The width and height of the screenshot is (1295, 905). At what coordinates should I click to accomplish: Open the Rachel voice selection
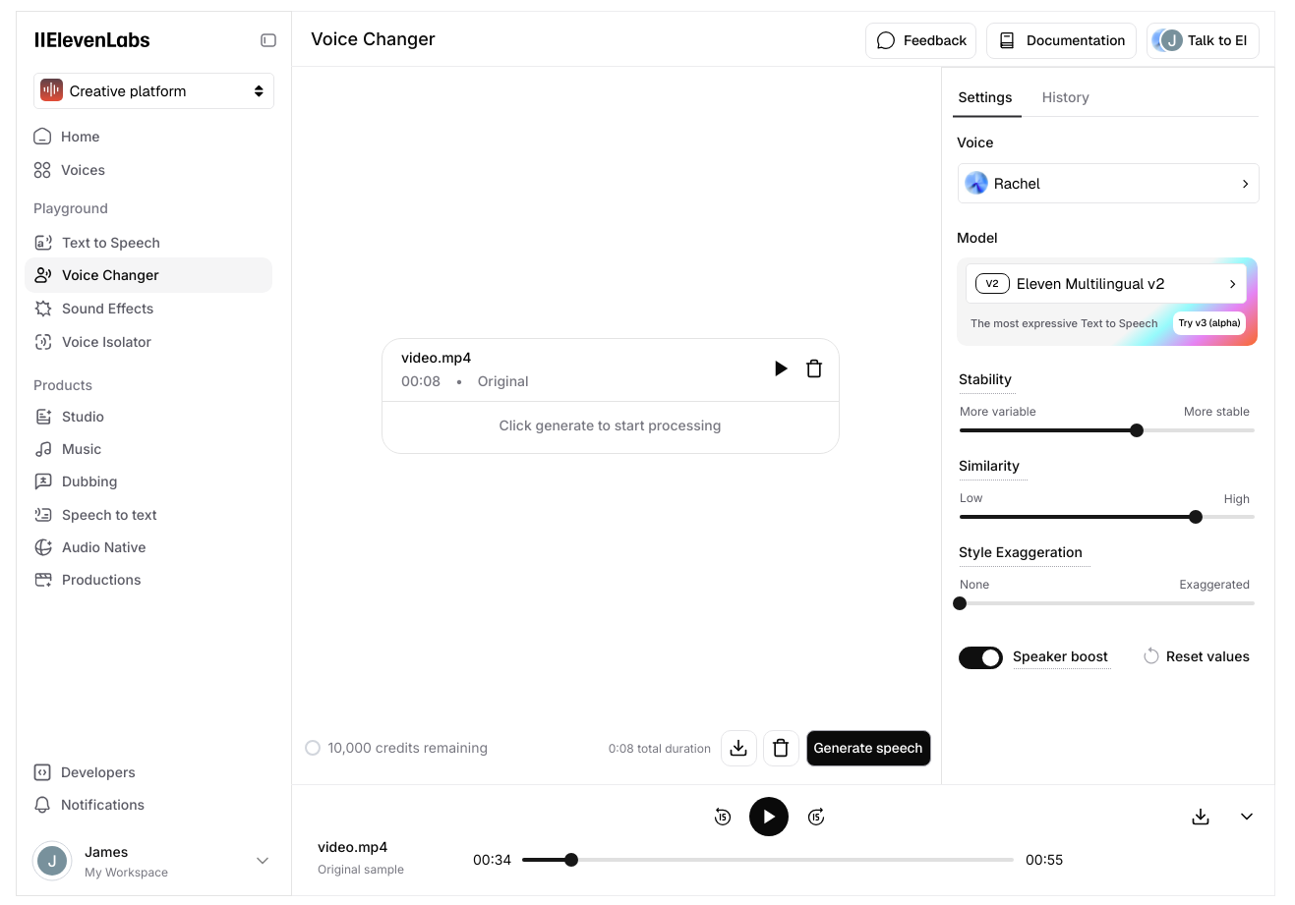[x=1108, y=184]
